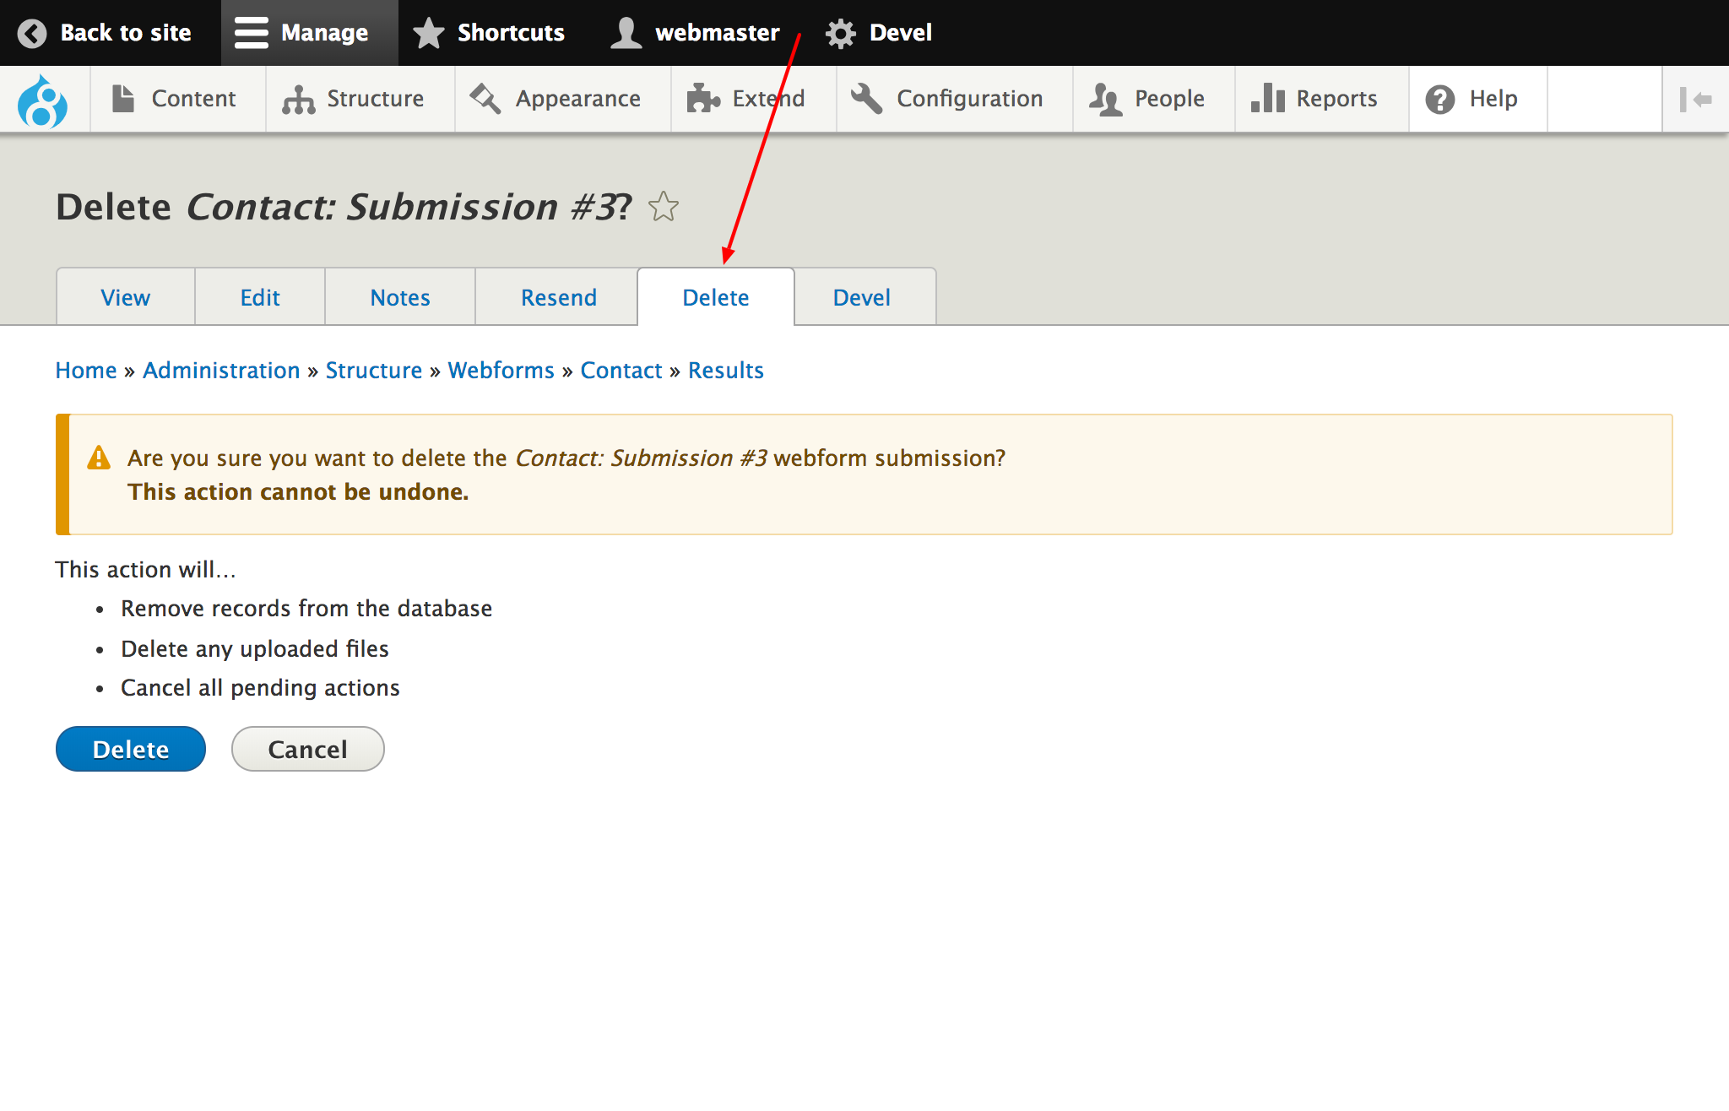
Task: Click the 'This action will…' text
Action: [145, 570]
